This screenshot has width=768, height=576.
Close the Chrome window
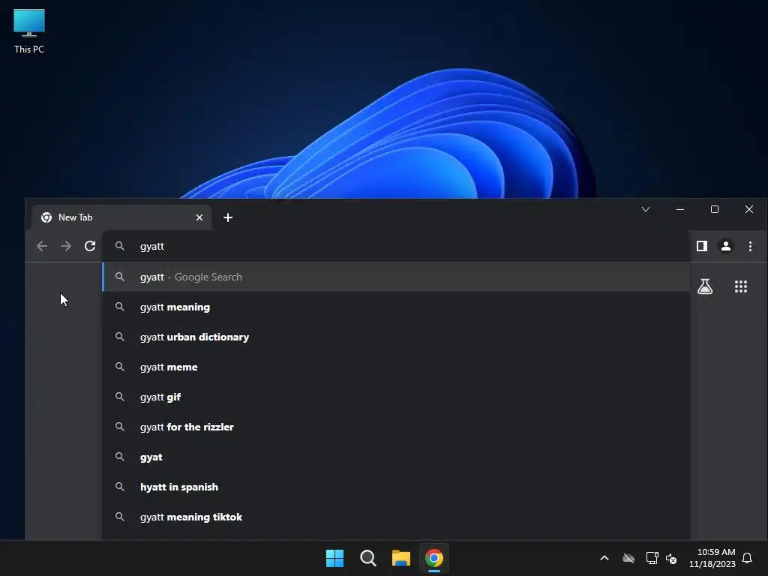click(x=749, y=209)
